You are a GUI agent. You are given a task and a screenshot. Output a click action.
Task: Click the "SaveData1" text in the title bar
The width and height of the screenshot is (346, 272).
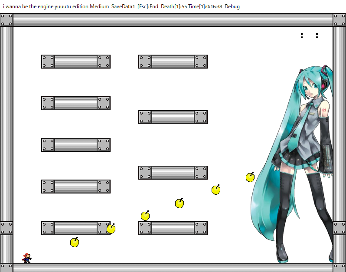[x=123, y=7]
